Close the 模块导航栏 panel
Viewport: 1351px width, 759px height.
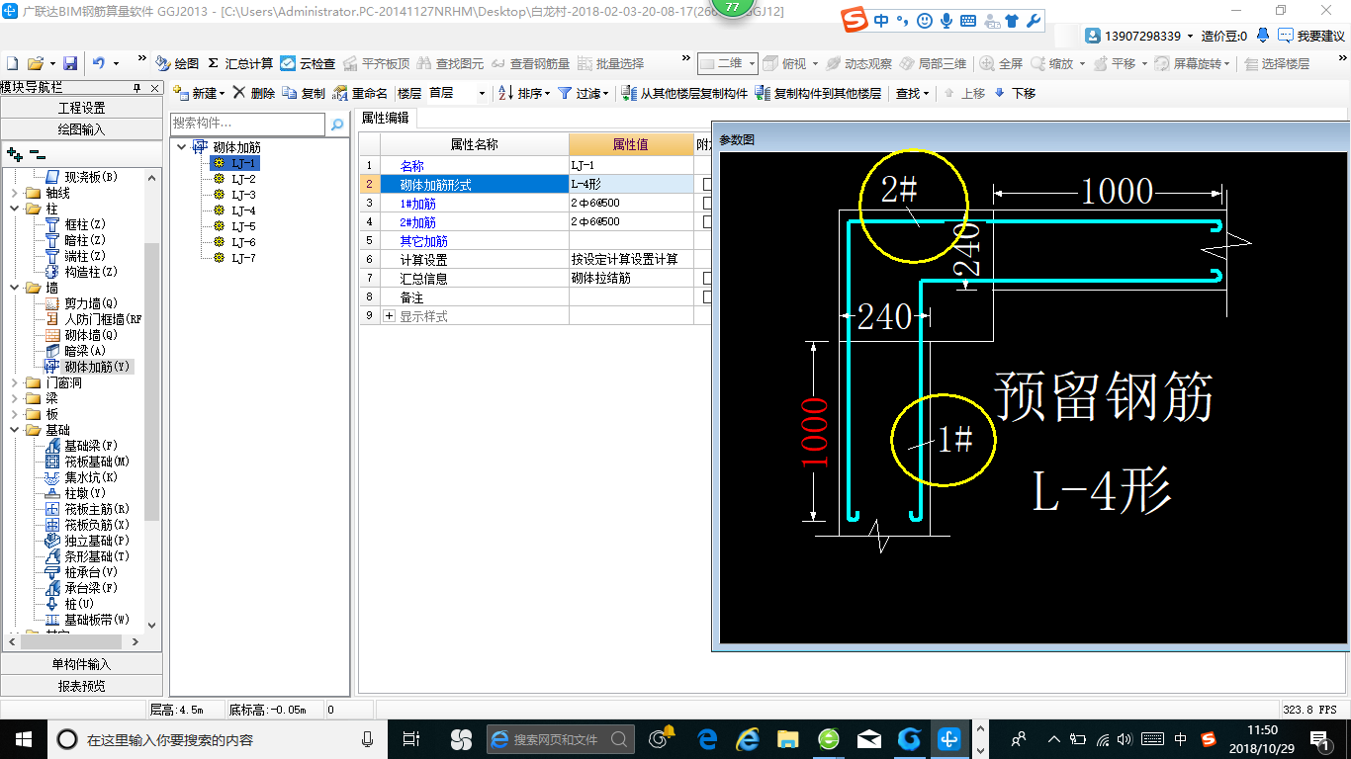(x=155, y=87)
